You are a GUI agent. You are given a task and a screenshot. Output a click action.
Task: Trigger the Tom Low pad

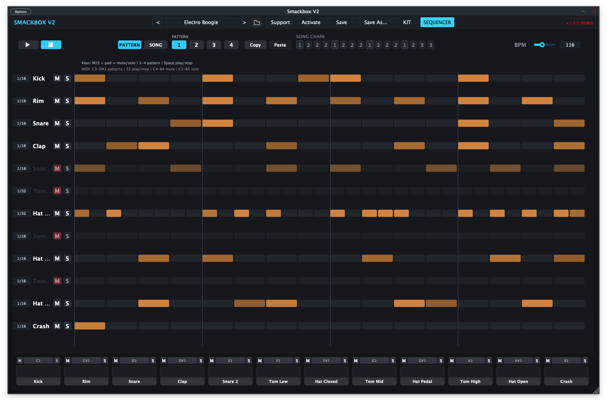[x=278, y=375]
